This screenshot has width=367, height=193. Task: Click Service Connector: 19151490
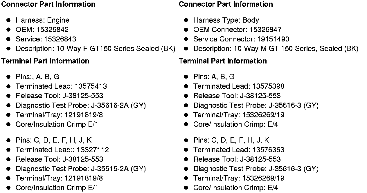click(x=241, y=39)
